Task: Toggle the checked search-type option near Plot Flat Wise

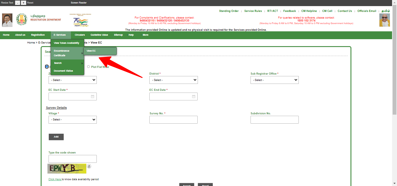Action: pos(47,66)
